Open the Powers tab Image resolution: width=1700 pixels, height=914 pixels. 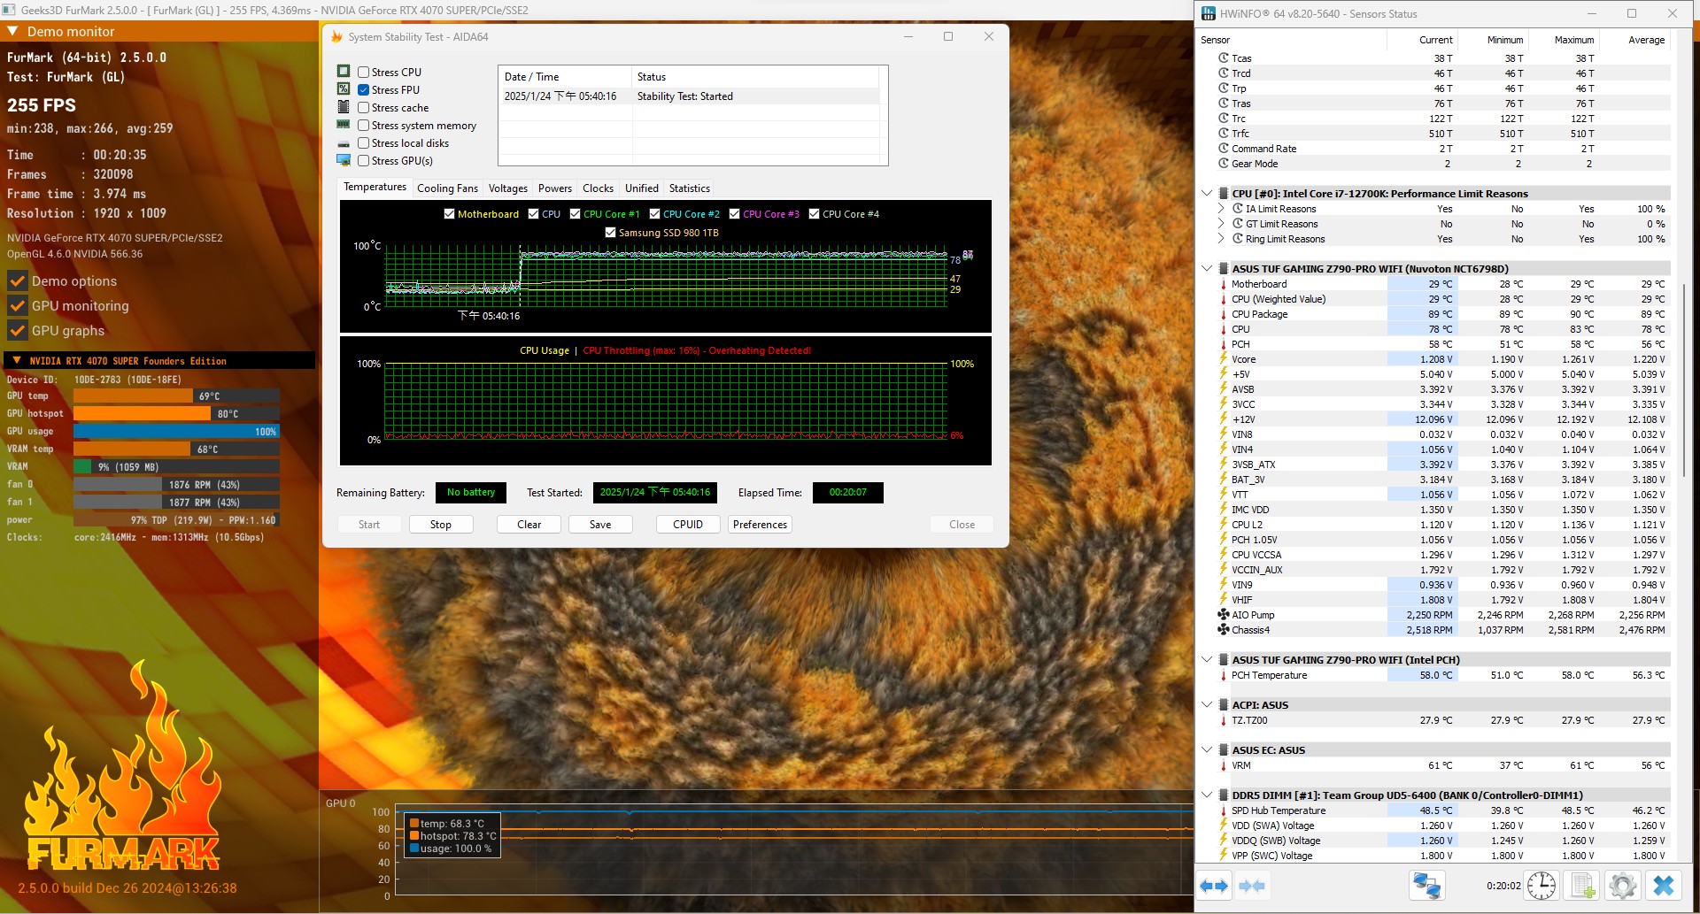coord(555,188)
